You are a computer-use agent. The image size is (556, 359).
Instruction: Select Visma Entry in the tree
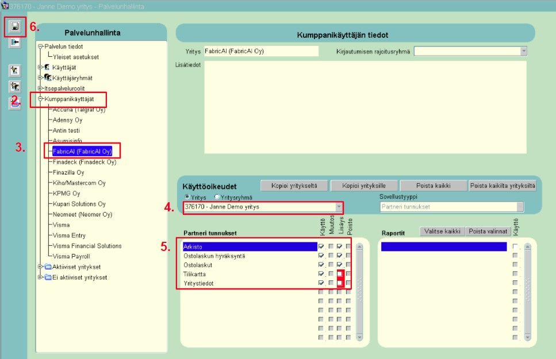(69, 236)
